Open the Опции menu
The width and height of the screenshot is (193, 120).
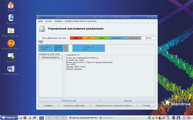click(x=49, y=21)
